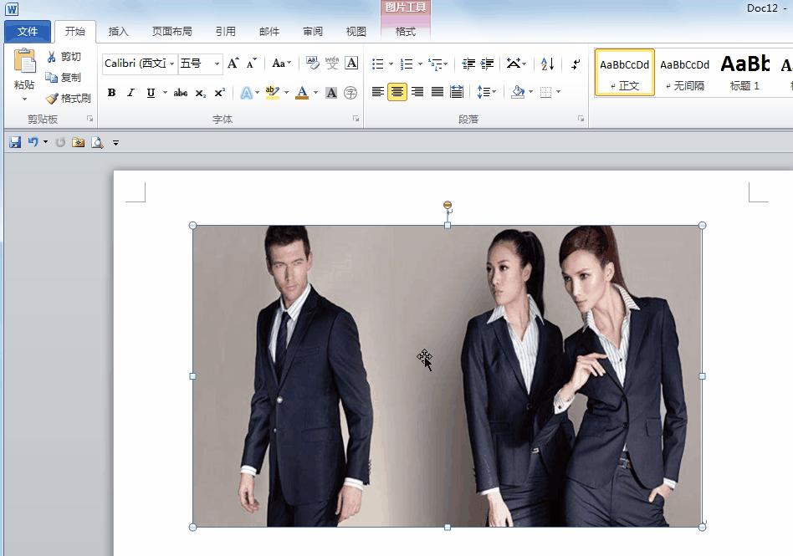Increase paragraph indent
Viewport: 793px width, 556px height.
pyautogui.click(x=487, y=64)
